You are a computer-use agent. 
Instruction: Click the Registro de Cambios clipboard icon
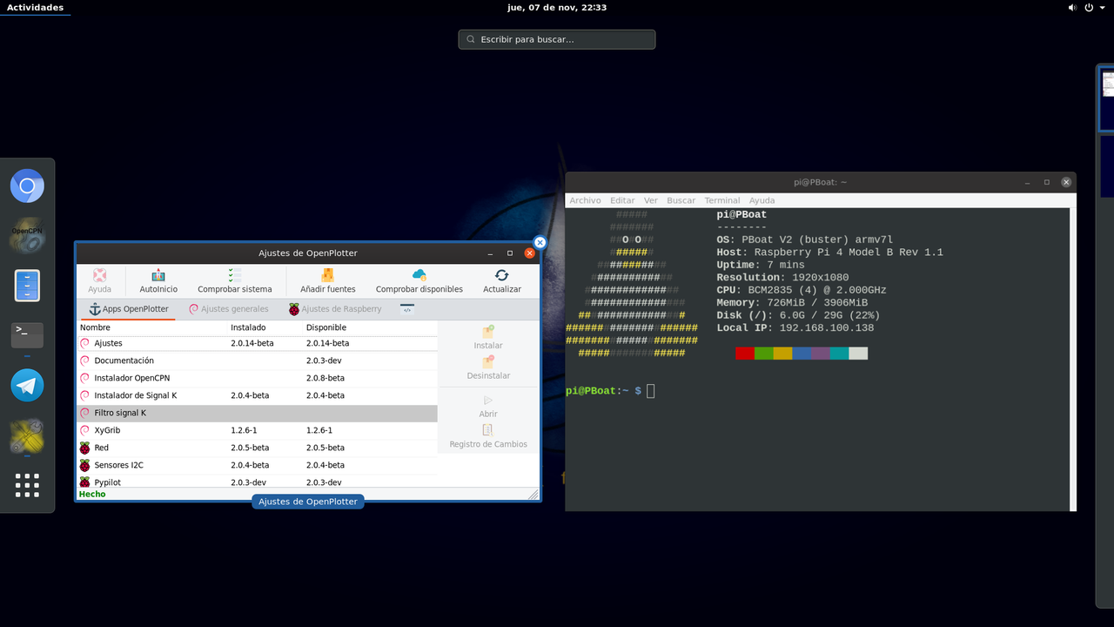pyautogui.click(x=488, y=430)
